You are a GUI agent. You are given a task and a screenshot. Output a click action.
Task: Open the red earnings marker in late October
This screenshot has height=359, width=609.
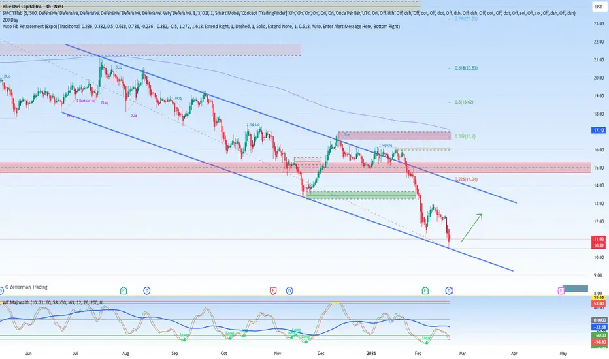coord(273,290)
